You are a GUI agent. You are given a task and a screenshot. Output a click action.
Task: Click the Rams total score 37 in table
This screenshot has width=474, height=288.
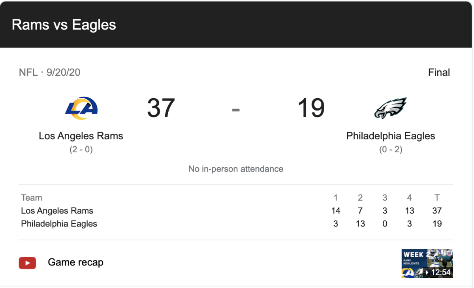click(x=437, y=211)
